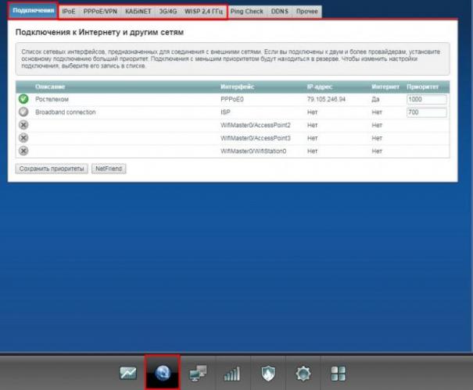The height and width of the screenshot is (390, 473).
Task: Open Home Network computers icon
Action: coord(198,374)
